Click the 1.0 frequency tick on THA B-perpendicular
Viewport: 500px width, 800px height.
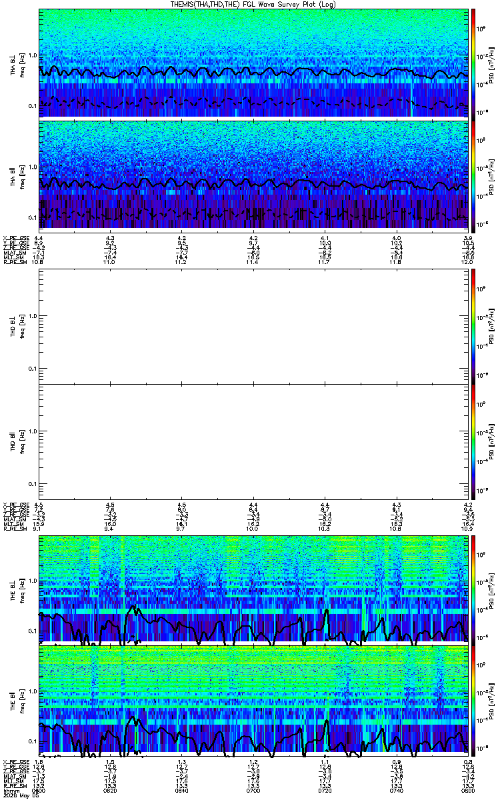point(32,55)
